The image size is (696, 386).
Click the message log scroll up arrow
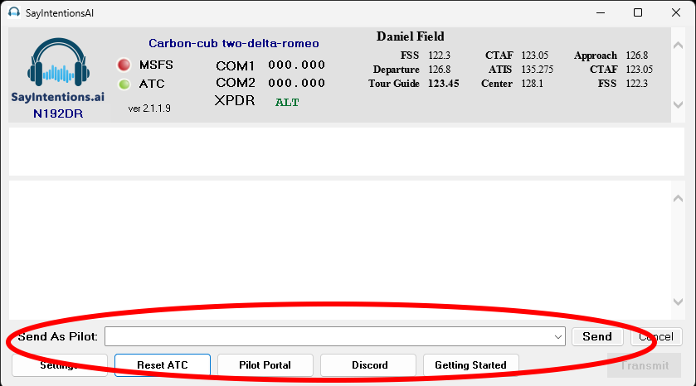pyautogui.click(x=678, y=199)
